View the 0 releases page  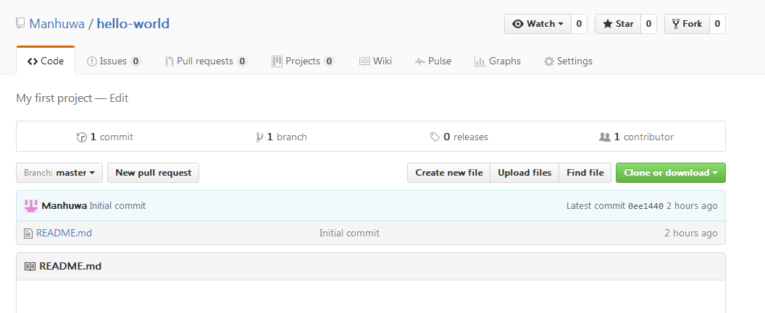tap(459, 137)
